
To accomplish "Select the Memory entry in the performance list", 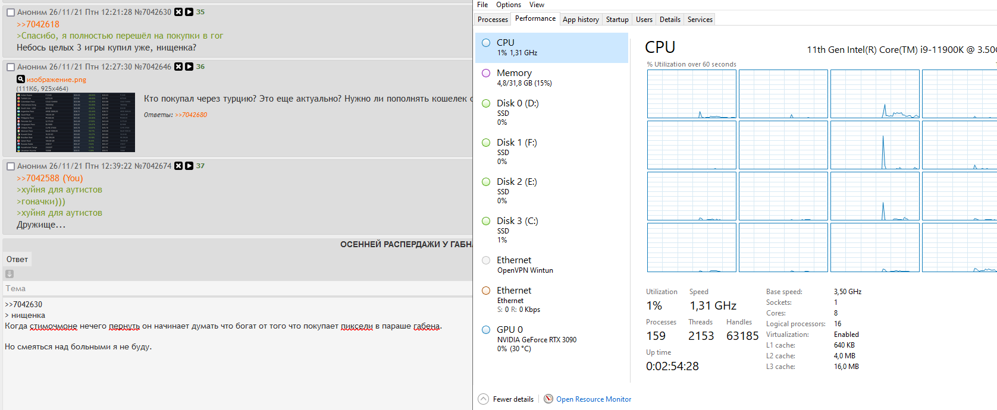I will 551,77.
